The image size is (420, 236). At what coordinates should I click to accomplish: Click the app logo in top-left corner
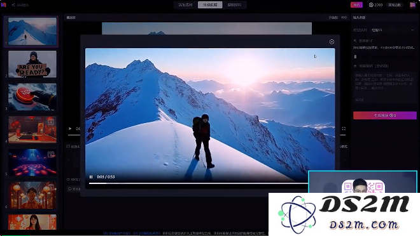(x=3, y=4)
